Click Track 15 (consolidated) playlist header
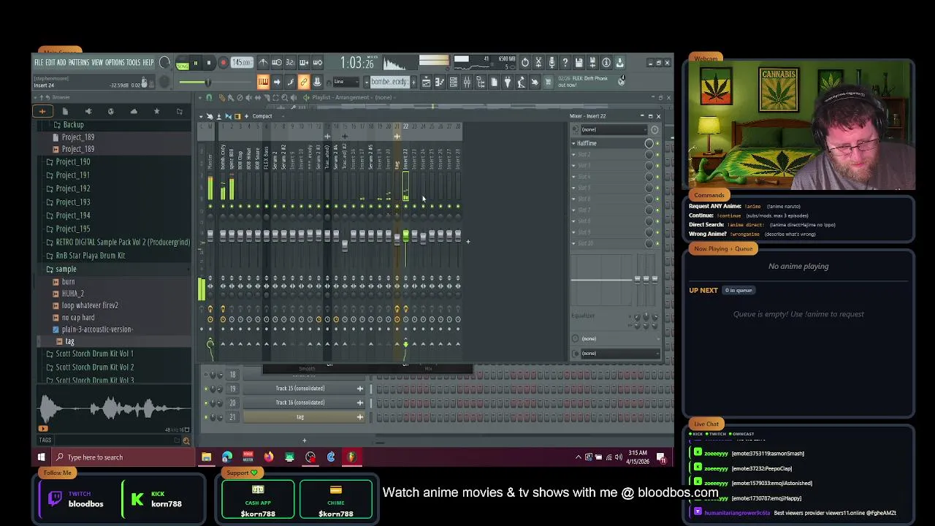 (300, 389)
